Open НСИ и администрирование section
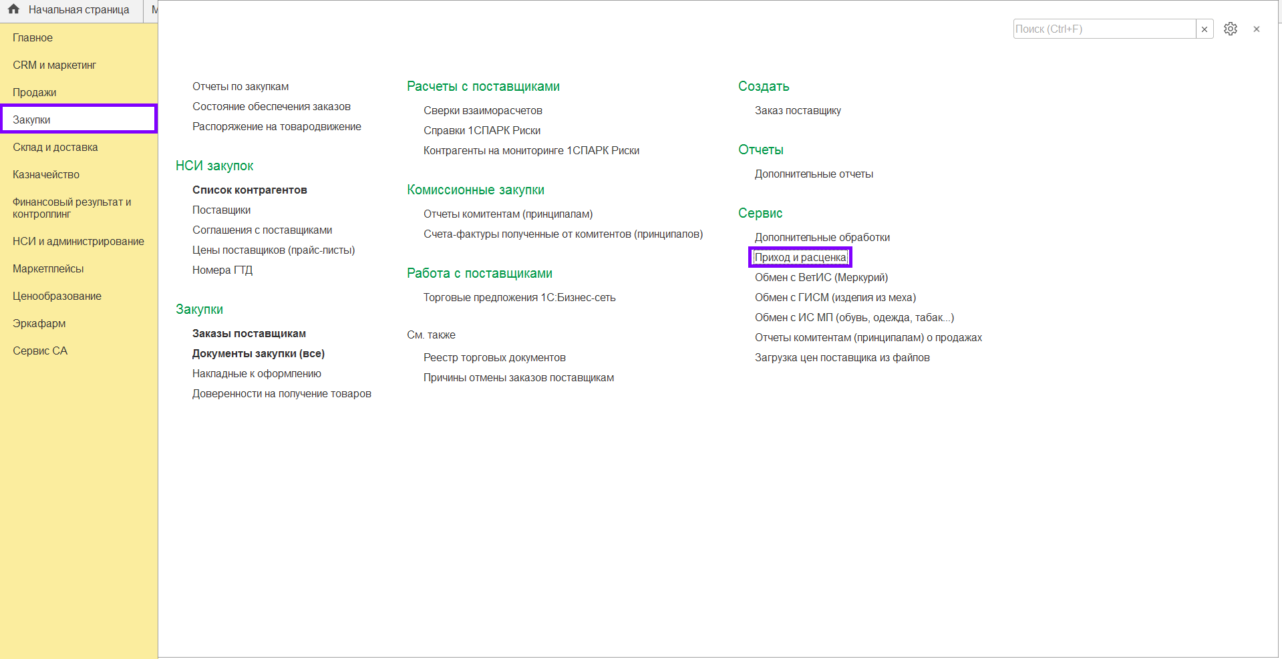The width and height of the screenshot is (1282, 659). (78, 242)
